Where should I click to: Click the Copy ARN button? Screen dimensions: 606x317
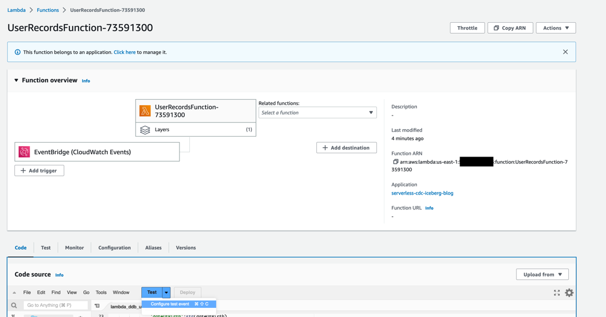point(510,28)
